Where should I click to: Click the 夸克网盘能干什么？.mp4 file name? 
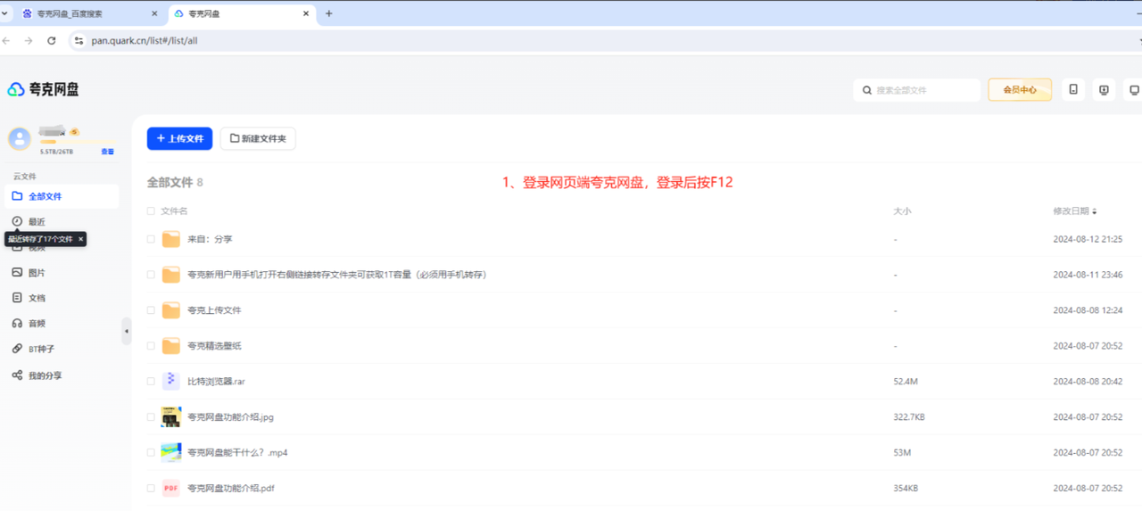click(x=237, y=452)
